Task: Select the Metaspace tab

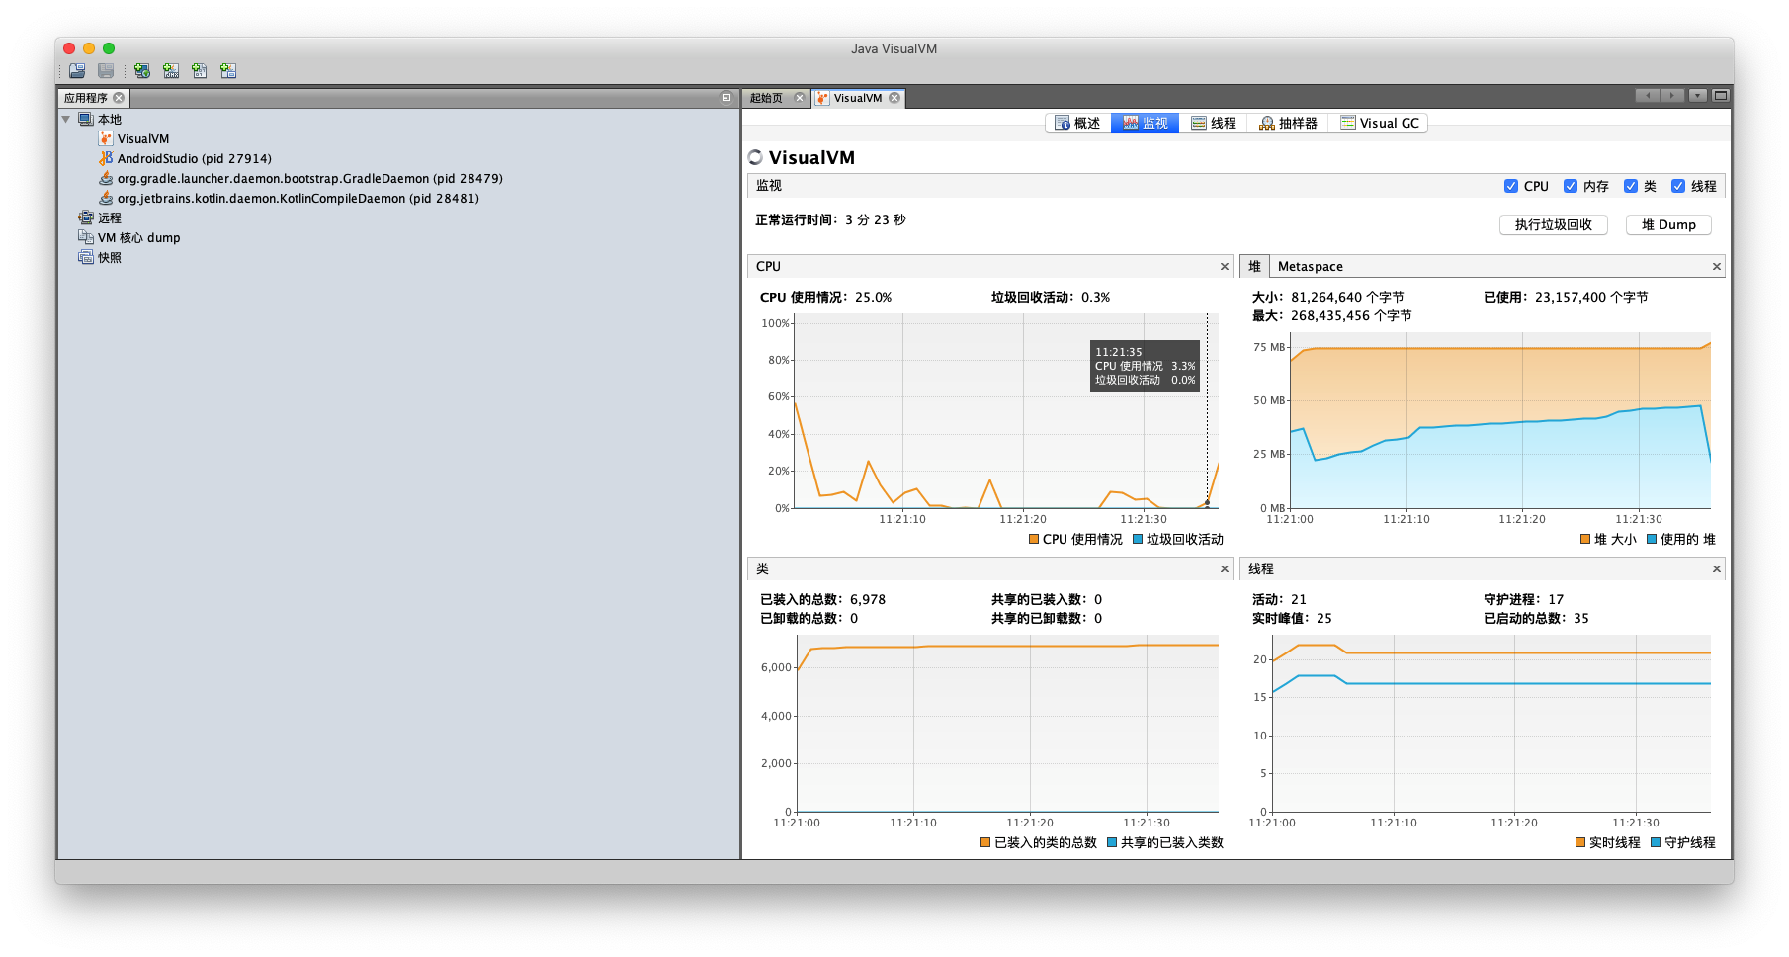Action: (x=1311, y=267)
